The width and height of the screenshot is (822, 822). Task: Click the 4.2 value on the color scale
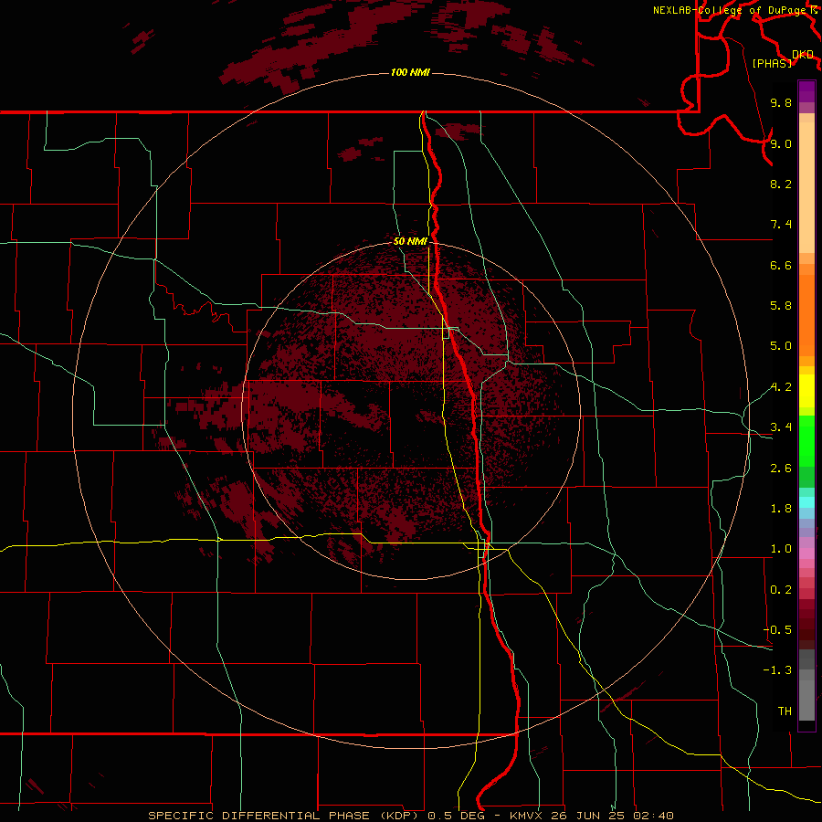[x=781, y=387]
